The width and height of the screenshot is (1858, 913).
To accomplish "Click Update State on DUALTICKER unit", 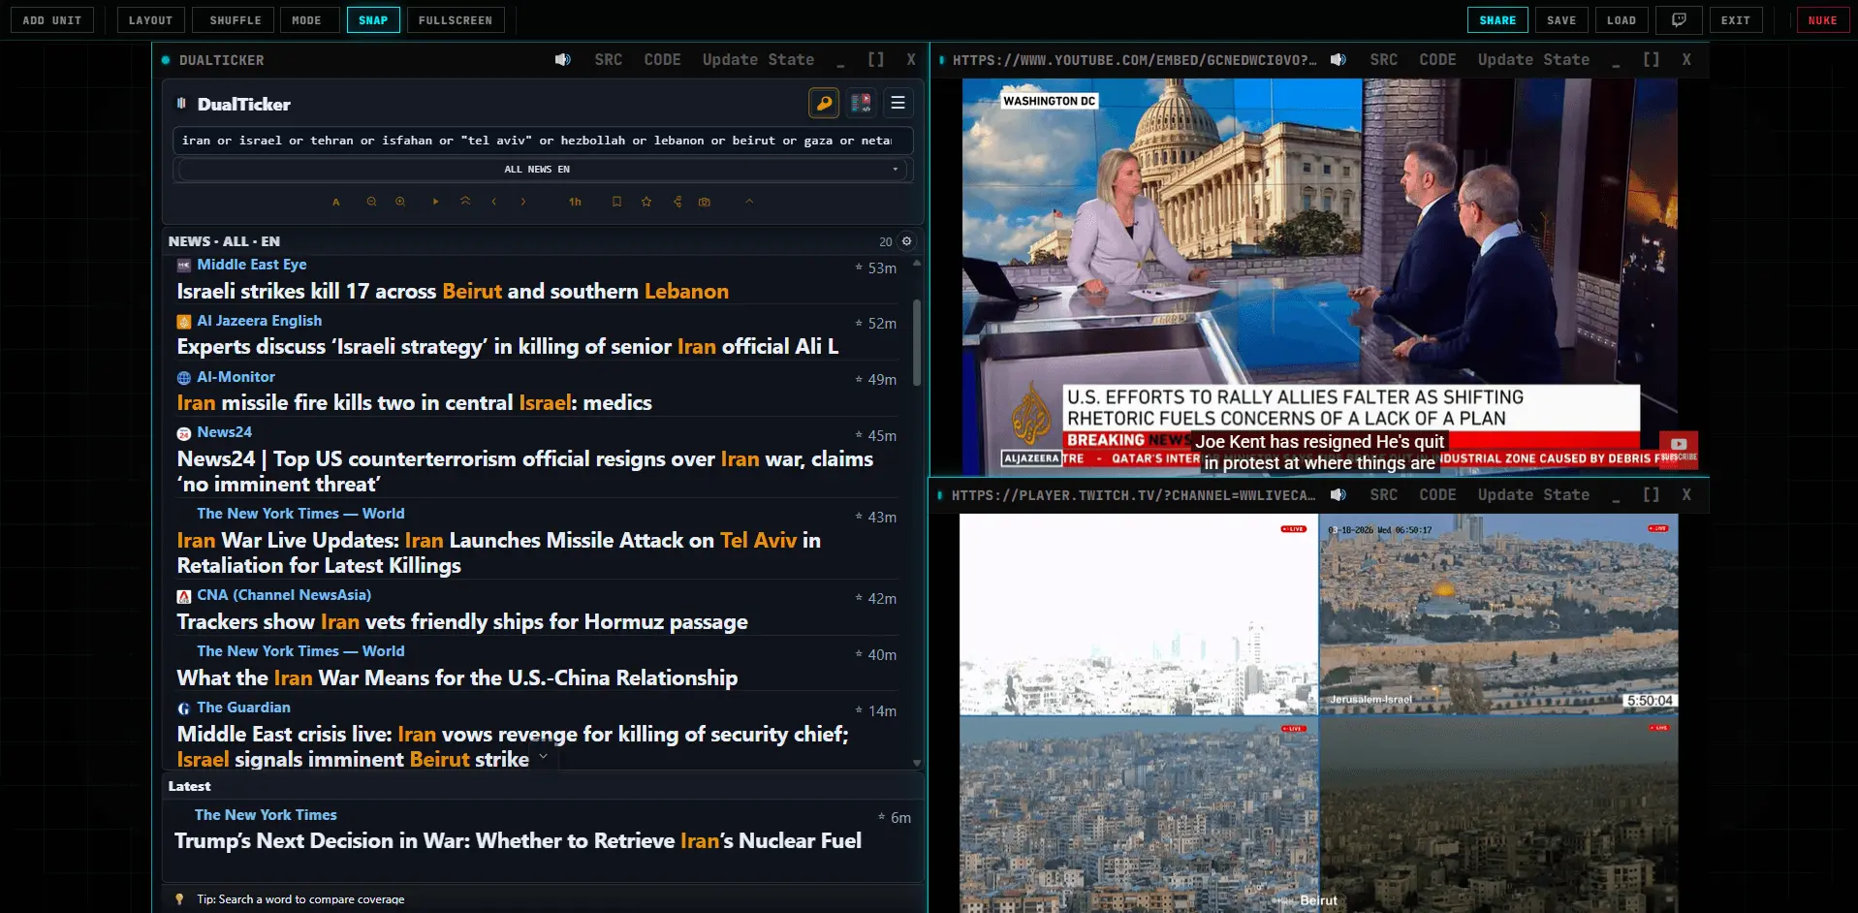I will pos(758,60).
